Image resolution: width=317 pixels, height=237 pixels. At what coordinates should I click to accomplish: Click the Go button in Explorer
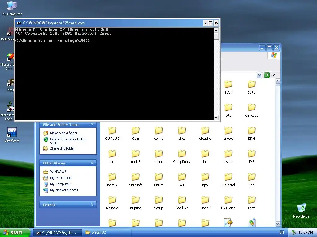(270, 75)
